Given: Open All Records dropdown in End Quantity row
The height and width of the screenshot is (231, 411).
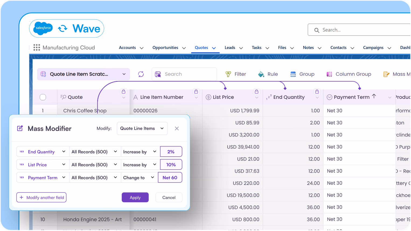Looking at the screenshot, I should [95, 152].
